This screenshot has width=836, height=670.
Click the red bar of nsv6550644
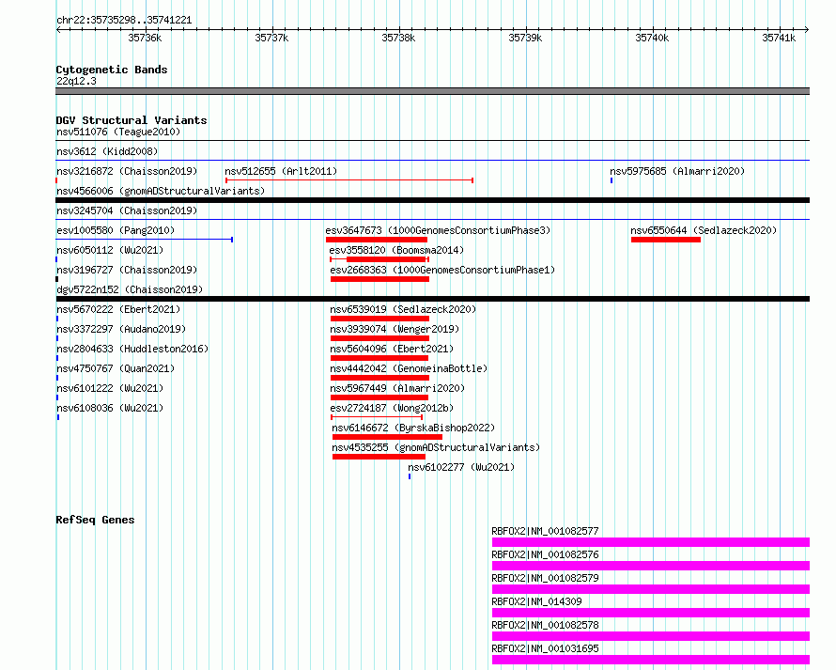[666, 240]
